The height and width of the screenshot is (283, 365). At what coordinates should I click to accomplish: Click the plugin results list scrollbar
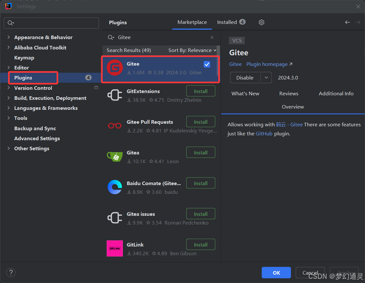[x=218, y=60]
